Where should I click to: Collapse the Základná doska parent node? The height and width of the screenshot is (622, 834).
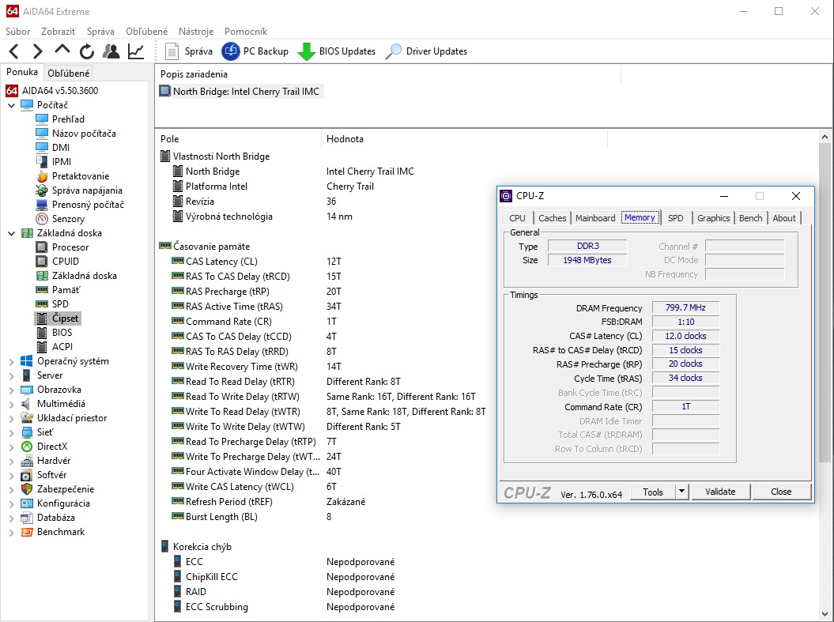[11, 233]
